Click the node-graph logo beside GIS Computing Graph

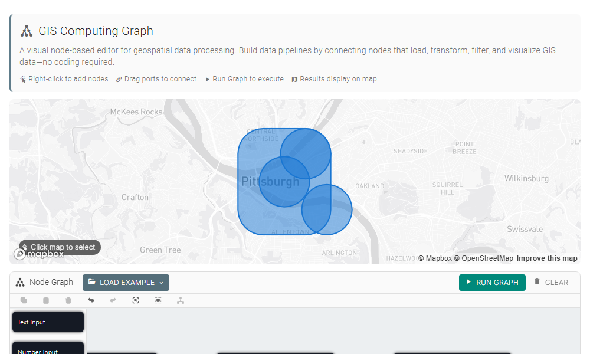tap(27, 31)
